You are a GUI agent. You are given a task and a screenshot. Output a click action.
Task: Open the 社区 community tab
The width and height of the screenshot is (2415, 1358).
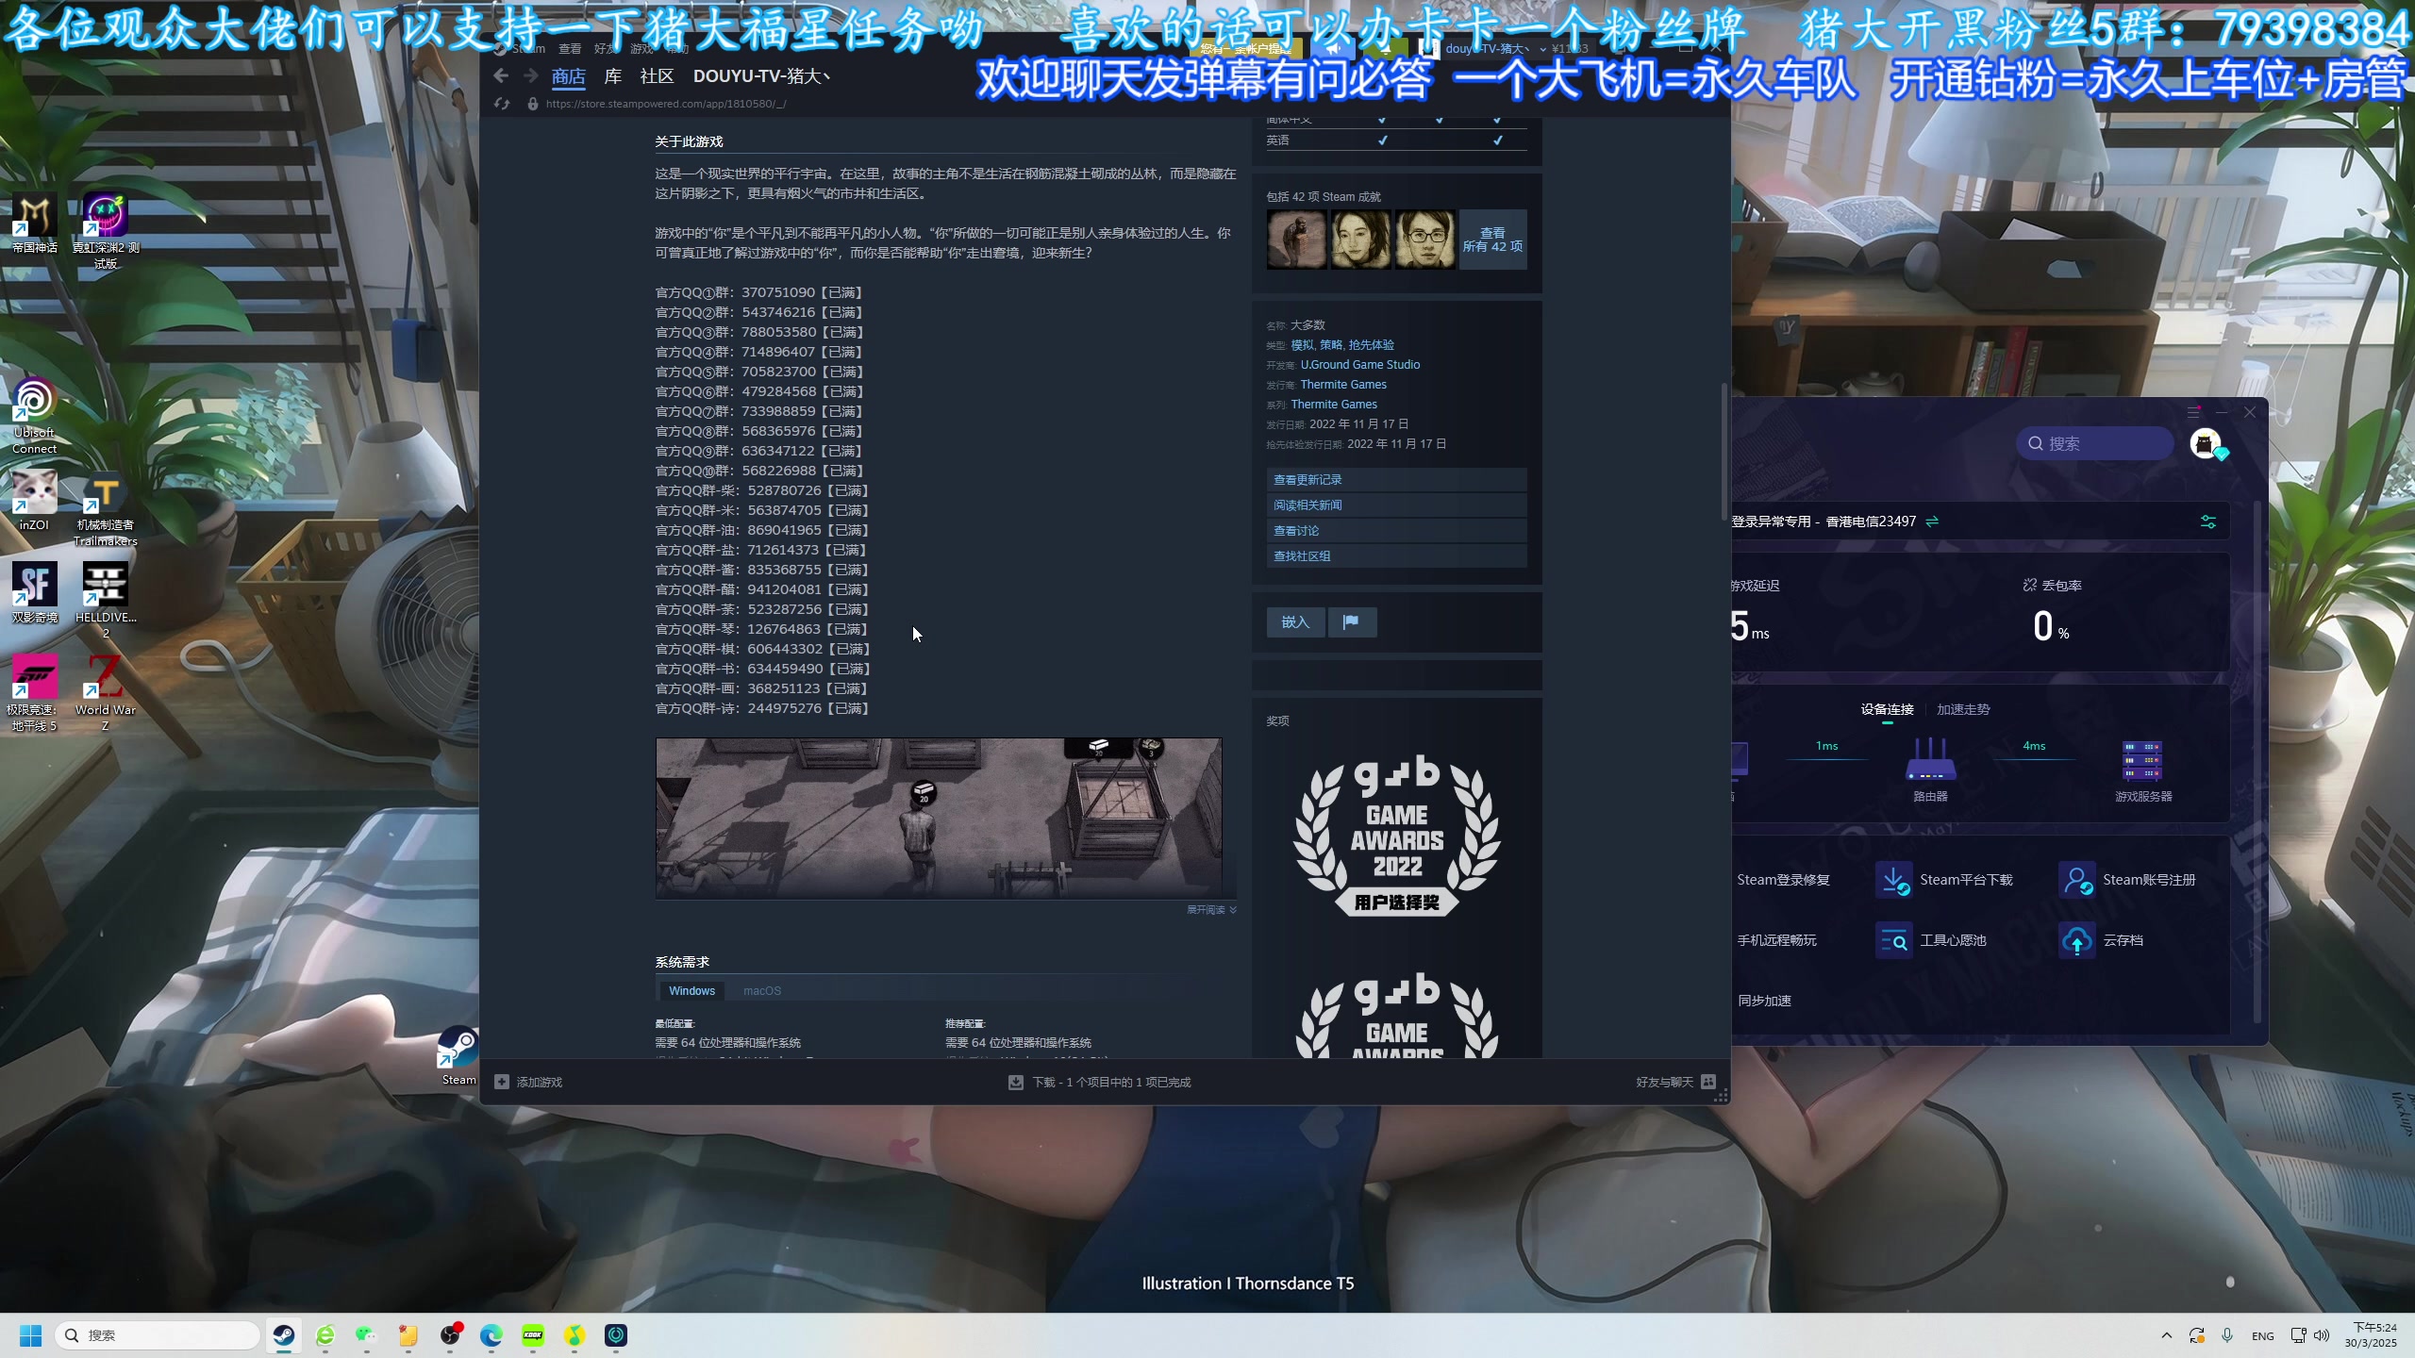point(657,76)
